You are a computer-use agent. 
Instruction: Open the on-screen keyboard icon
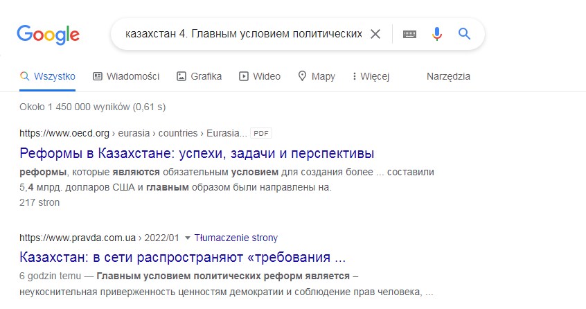coord(409,35)
